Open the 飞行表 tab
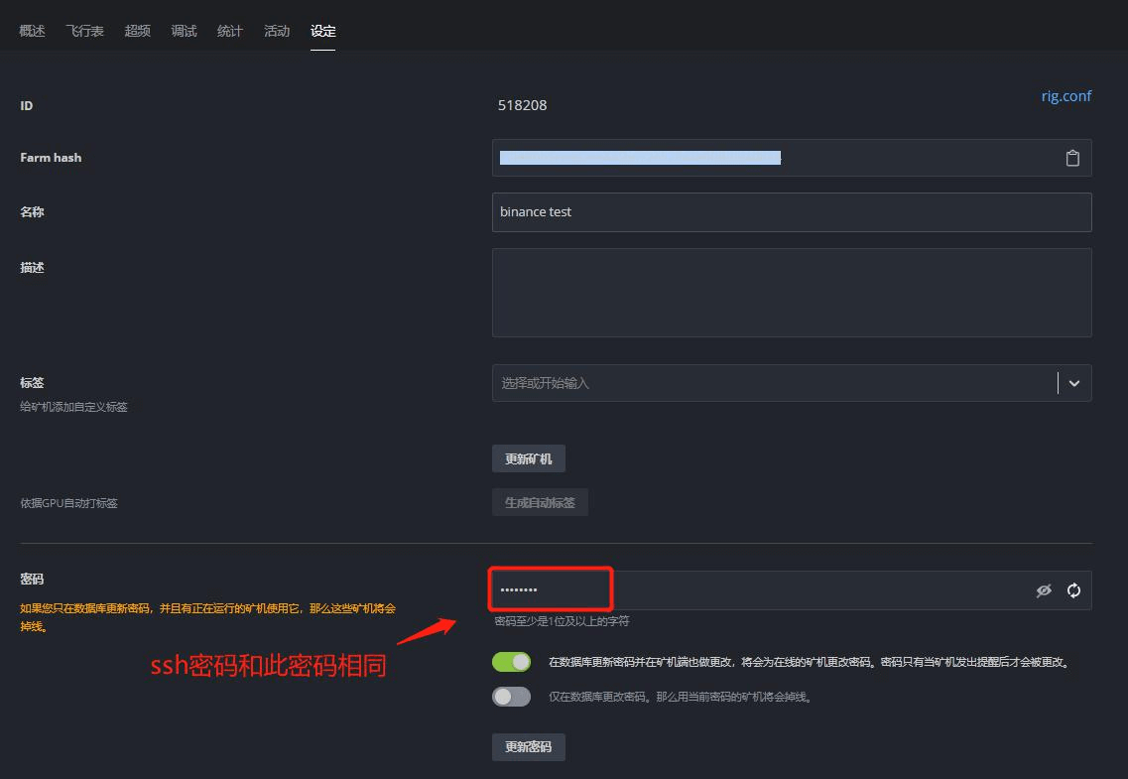1128x779 pixels. (x=84, y=30)
